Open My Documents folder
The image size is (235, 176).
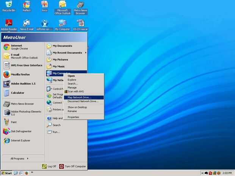pyautogui.click(x=66, y=46)
